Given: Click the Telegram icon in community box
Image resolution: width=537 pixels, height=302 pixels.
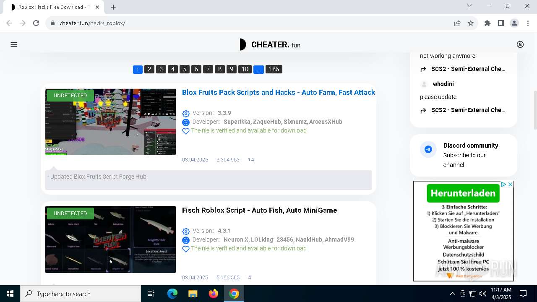Looking at the screenshot, I should (x=428, y=149).
